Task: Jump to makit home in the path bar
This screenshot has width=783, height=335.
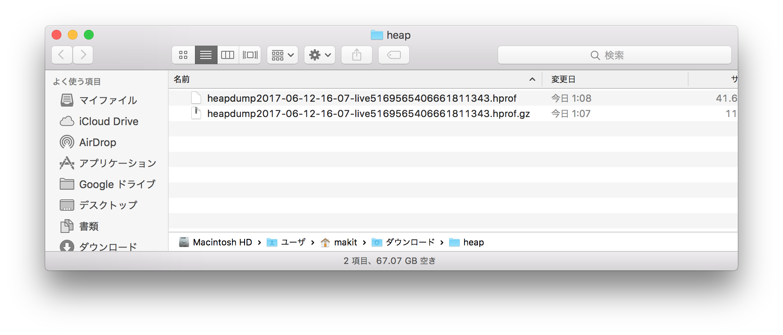Action: coord(339,242)
